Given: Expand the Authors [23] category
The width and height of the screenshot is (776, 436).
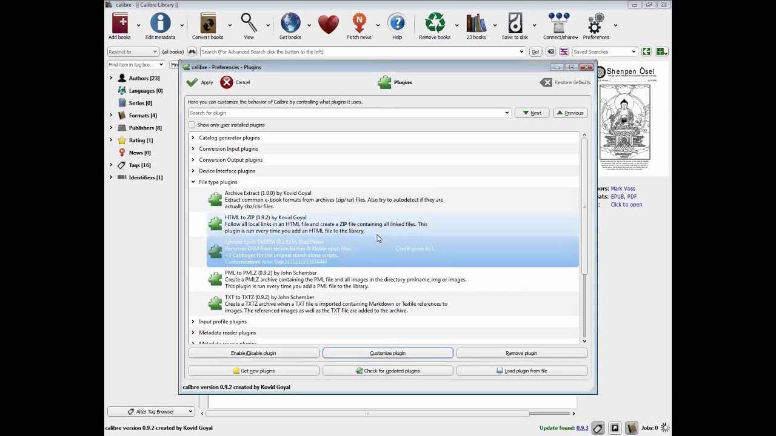Looking at the screenshot, I should [x=110, y=78].
